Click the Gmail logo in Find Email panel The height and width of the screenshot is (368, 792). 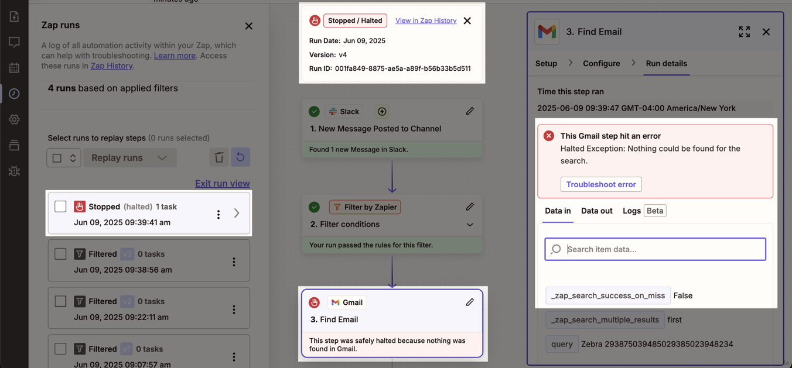coord(547,32)
